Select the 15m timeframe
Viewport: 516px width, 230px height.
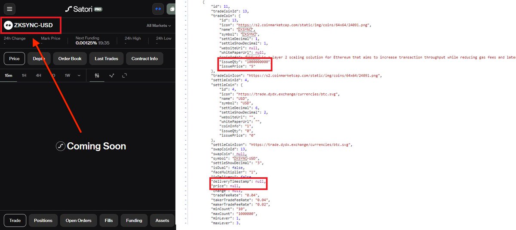pos(9,75)
